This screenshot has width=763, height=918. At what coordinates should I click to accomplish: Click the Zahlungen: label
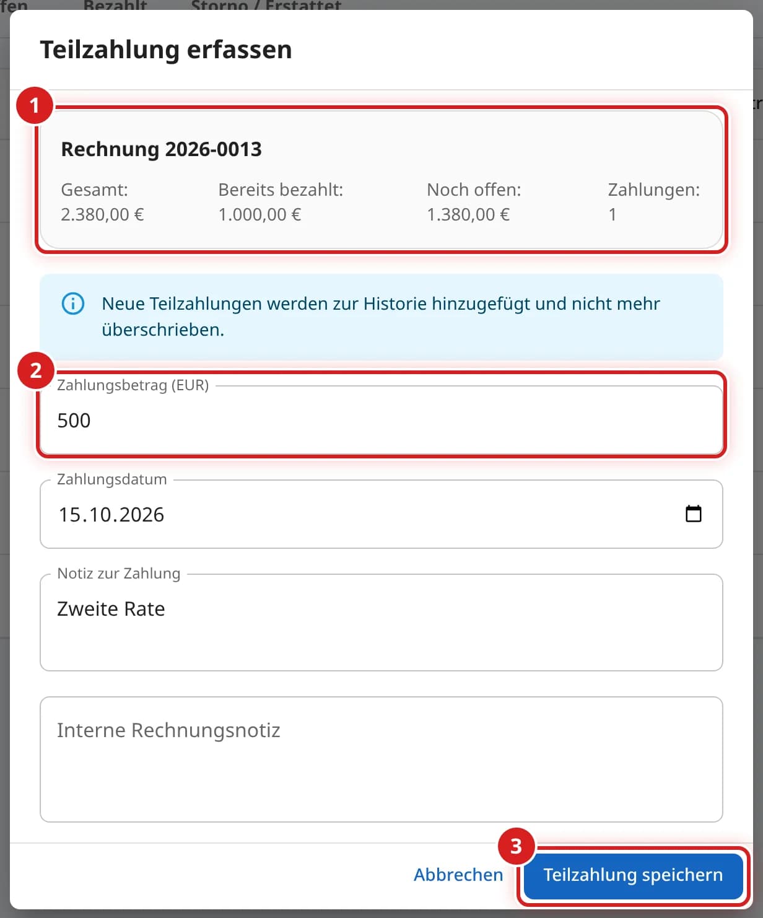654,190
